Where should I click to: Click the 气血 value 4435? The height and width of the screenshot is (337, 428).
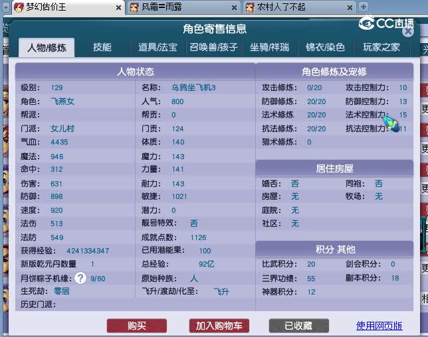tap(59, 142)
